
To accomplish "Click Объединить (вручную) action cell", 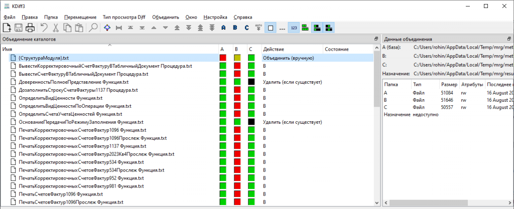I will click(292, 58).
